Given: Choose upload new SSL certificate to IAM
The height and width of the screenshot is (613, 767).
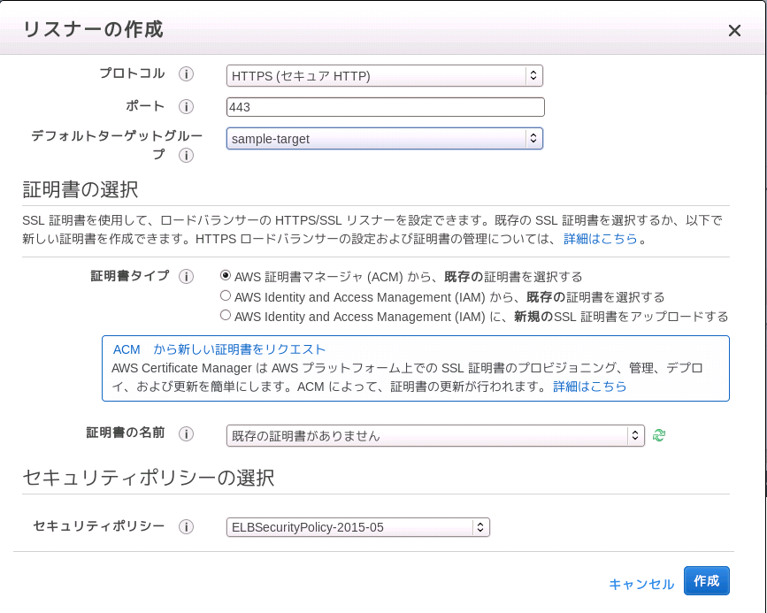Looking at the screenshot, I should [226, 316].
